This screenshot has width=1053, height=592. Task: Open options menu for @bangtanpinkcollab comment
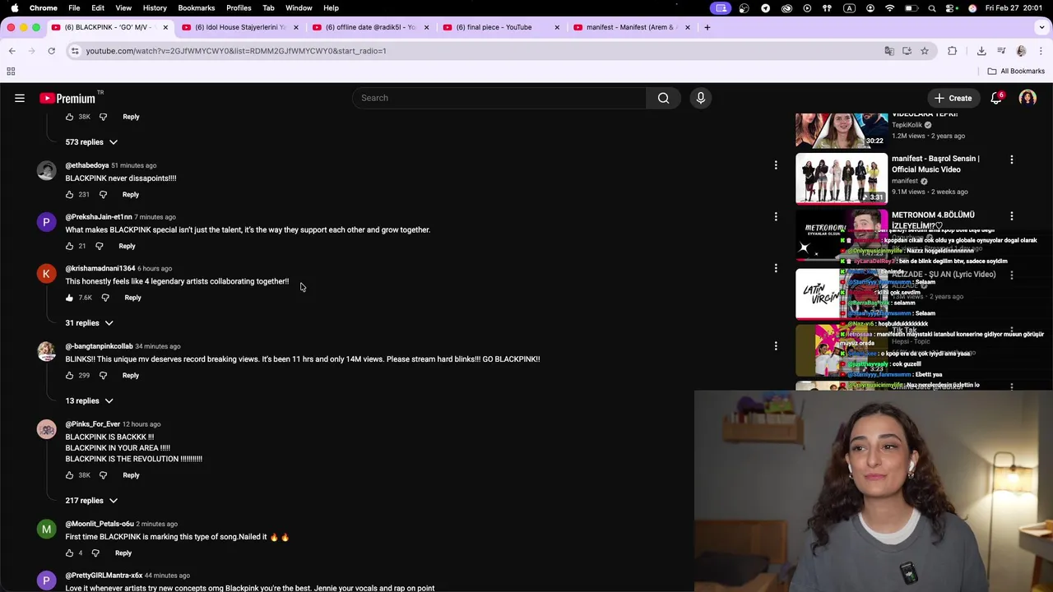pyautogui.click(x=776, y=346)
